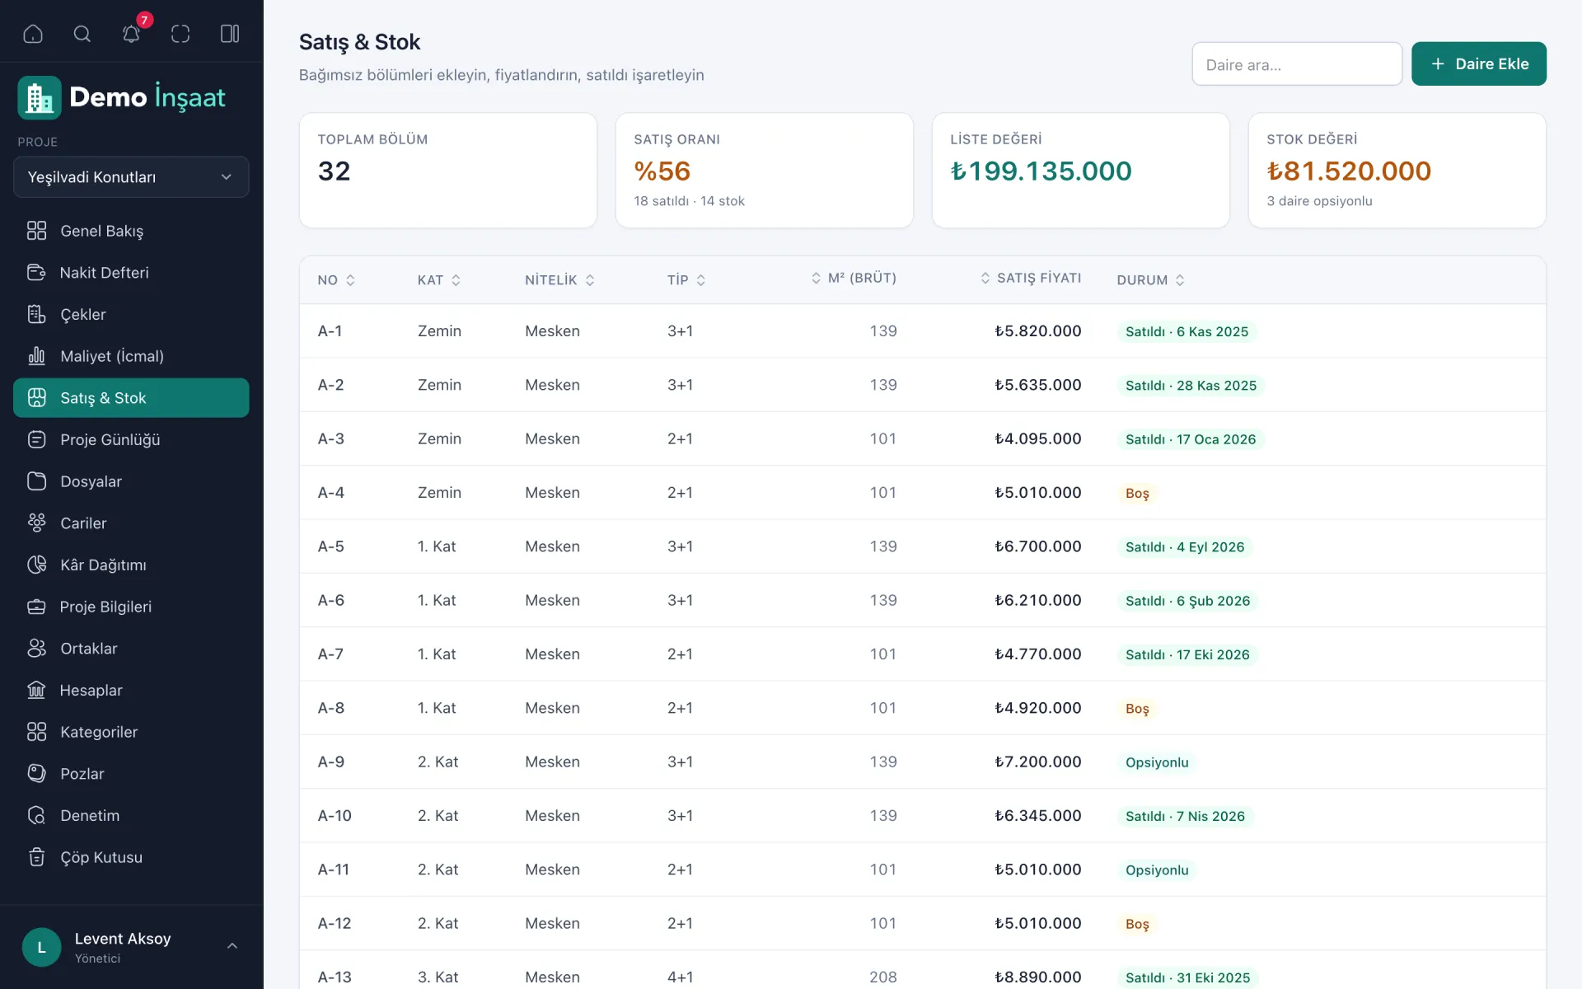Click the Maliyet (İcmal) chart icon
Image resolution: width=1582 pixels, height=989 pixels.
[36, 356]
